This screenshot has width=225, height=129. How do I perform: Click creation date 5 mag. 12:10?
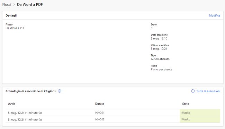click(x=159, y=38)
